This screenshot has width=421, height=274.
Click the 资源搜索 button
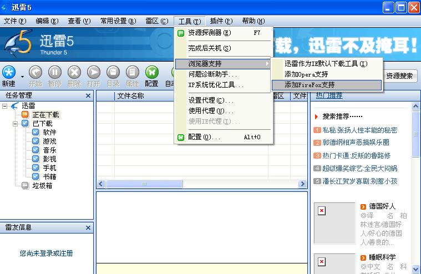point(399,76)
